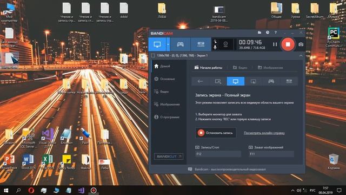This screenshot has width=346, height=195.
Task: Select Word 2016 desktop shortcut
Action: 28,162
